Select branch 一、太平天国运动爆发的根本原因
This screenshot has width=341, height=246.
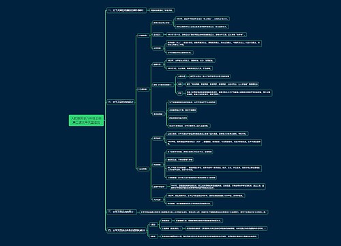tap(126, 10)
